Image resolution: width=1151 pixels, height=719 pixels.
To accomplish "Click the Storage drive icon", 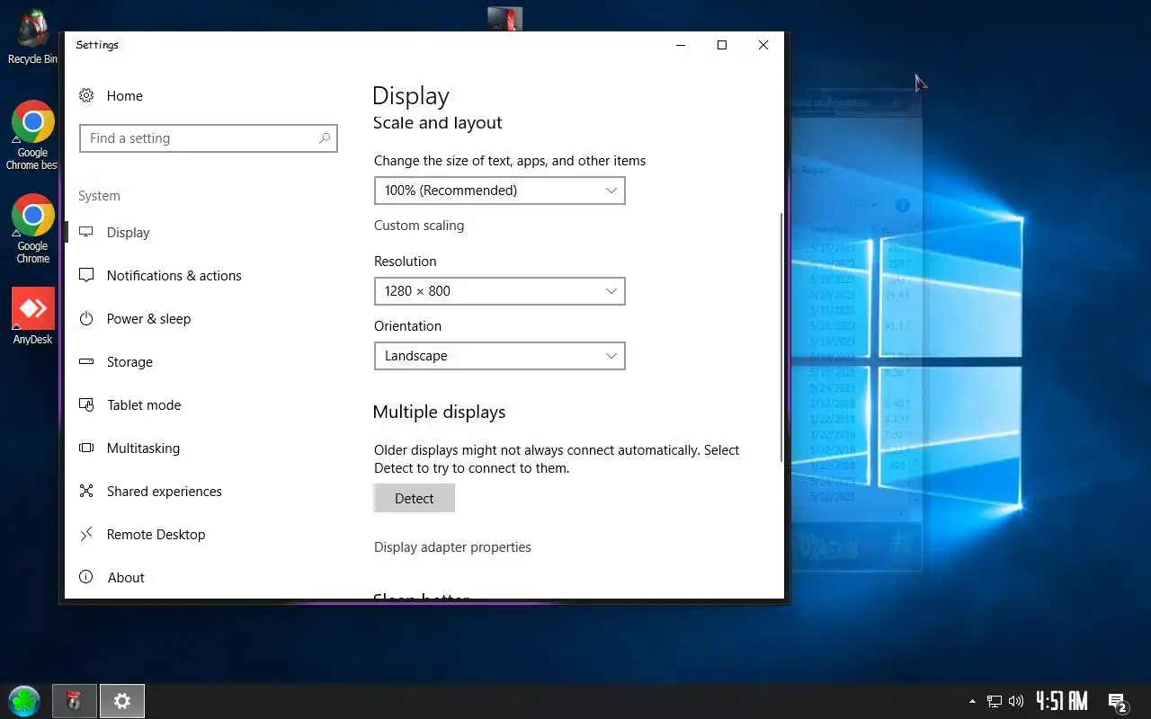I will [x=86, y=361].
